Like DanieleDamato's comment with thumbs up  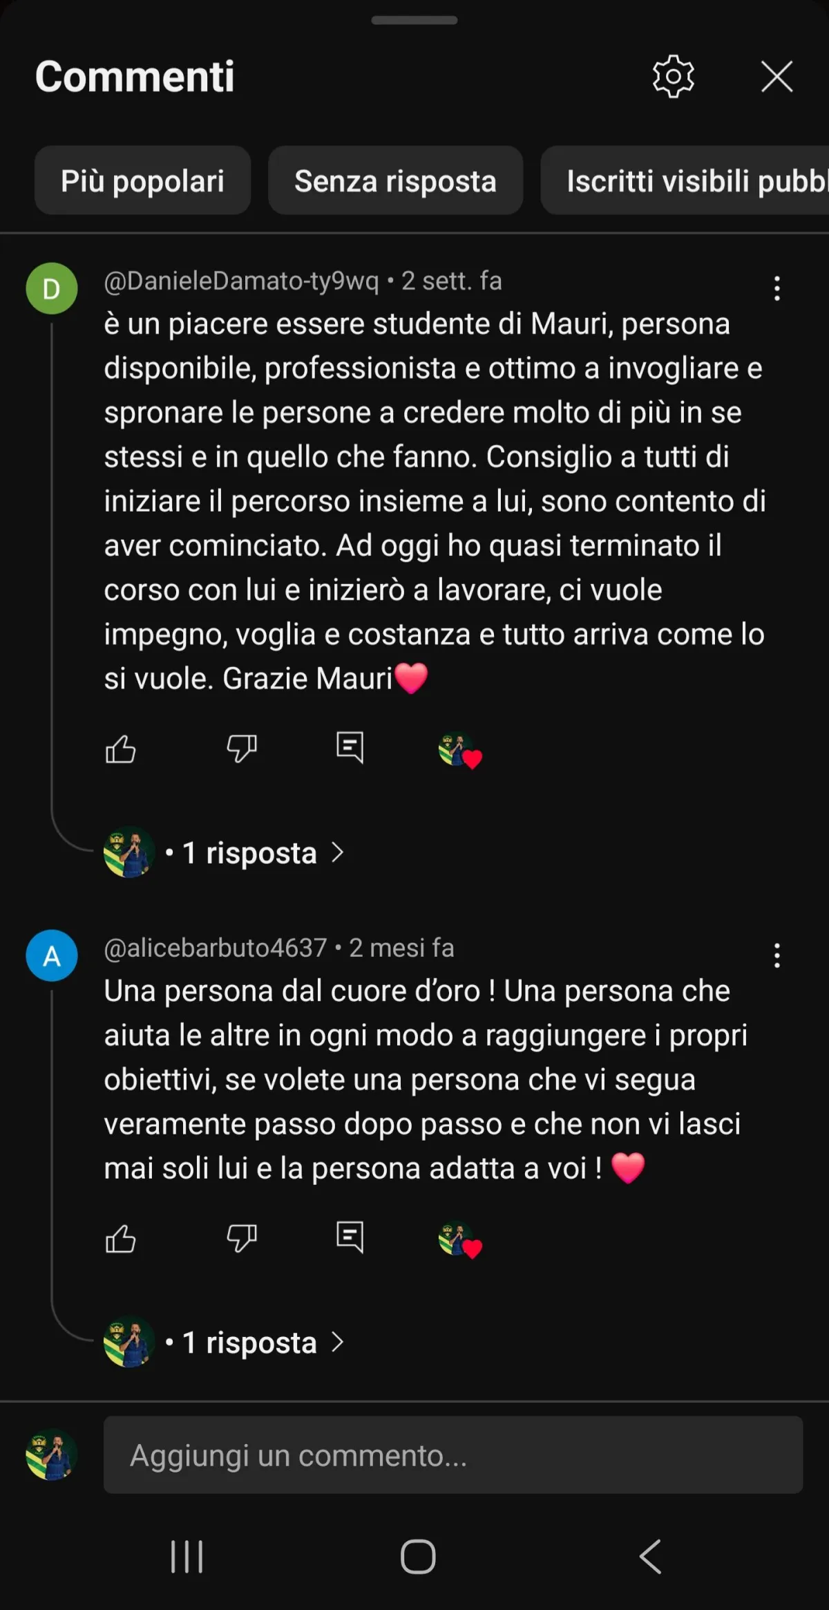point(120,749)
